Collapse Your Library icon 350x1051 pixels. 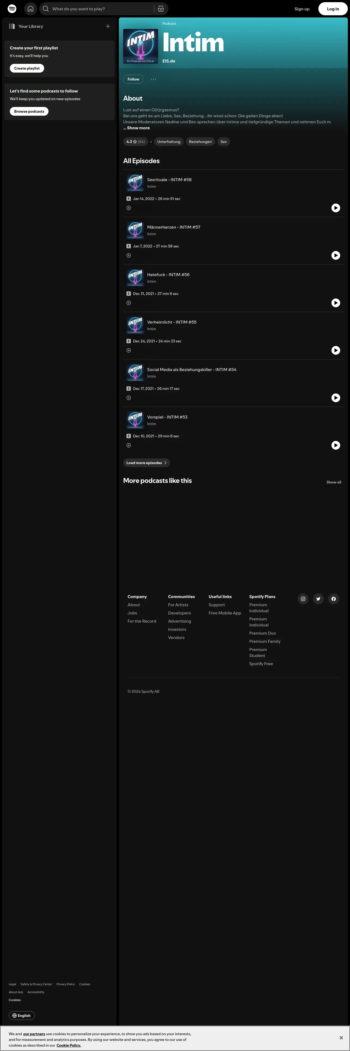12,26
